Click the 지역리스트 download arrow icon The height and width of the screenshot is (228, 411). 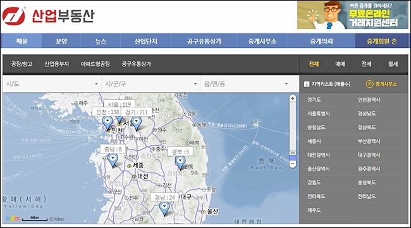tap(306, 84)
